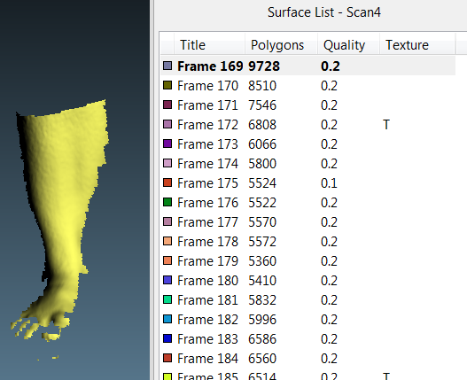467x380 pixels.
Task: Click the olive swatch beside Frame 170
Action: click(x=167, y=85)
